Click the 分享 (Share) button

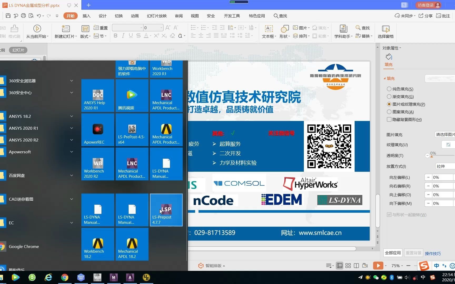426,16
